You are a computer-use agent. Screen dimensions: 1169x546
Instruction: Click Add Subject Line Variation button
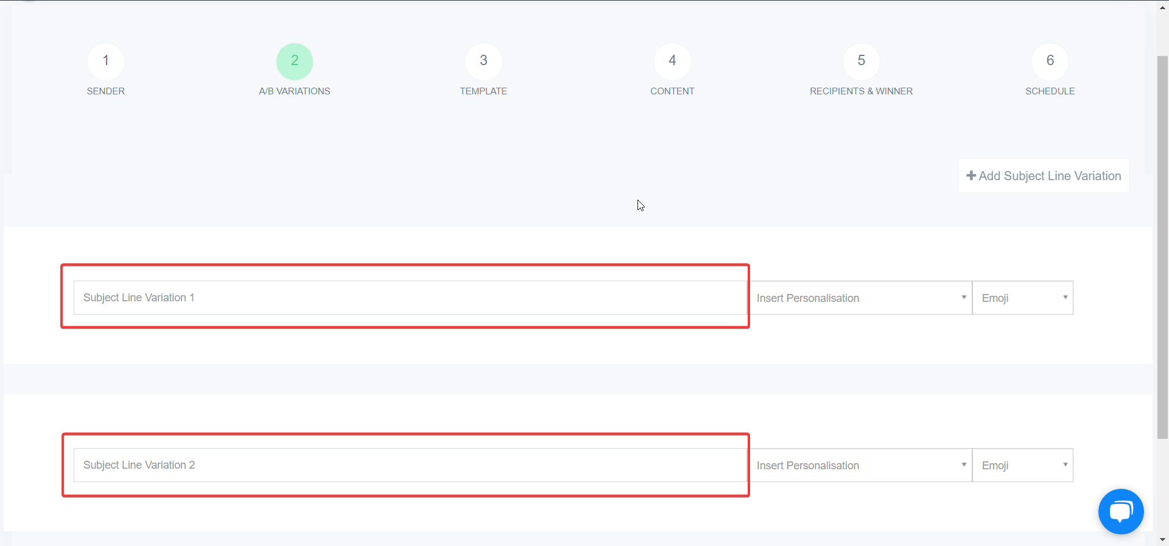1044,176
